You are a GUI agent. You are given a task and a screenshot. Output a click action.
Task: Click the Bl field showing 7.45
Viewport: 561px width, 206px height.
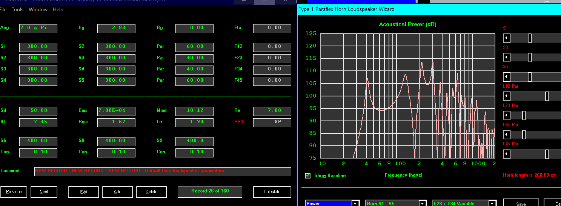pos(38,122)
